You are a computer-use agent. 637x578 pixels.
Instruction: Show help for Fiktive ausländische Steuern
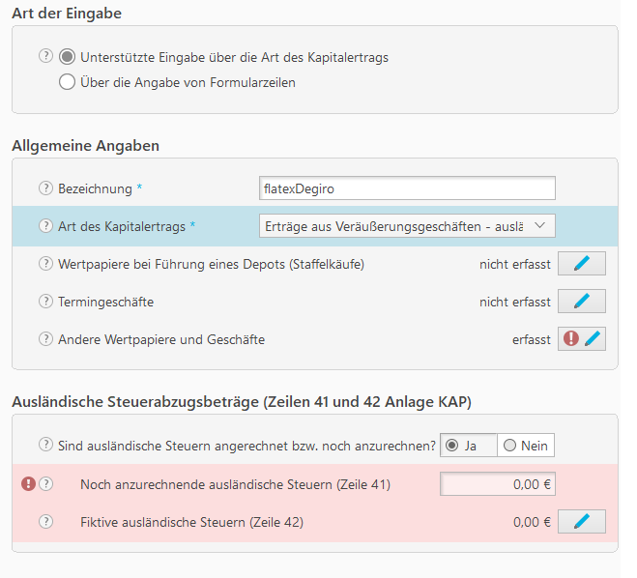point(45,522)
